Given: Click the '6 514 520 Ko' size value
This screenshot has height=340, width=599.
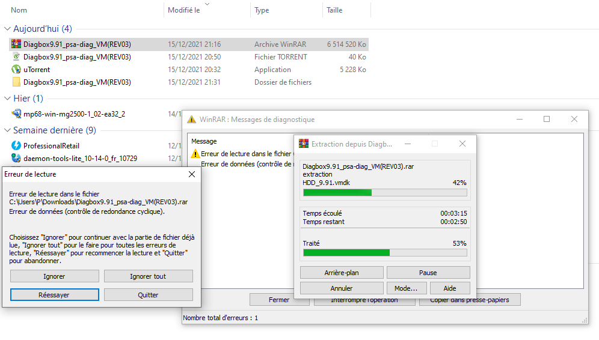Looking at the screenshot, I should pyautogui.click(x=346, y=44).
